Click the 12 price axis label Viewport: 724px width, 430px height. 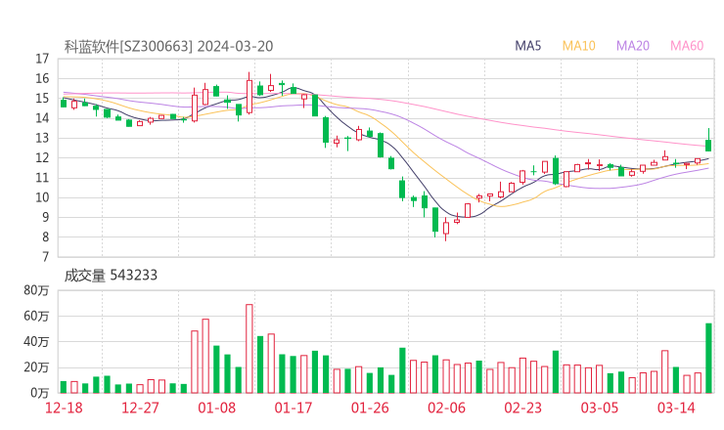tap(42, 157)
